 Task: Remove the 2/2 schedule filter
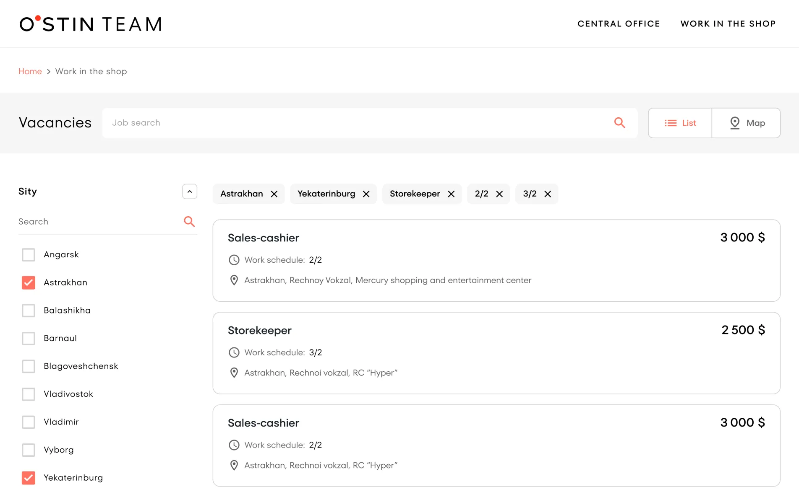499,194
